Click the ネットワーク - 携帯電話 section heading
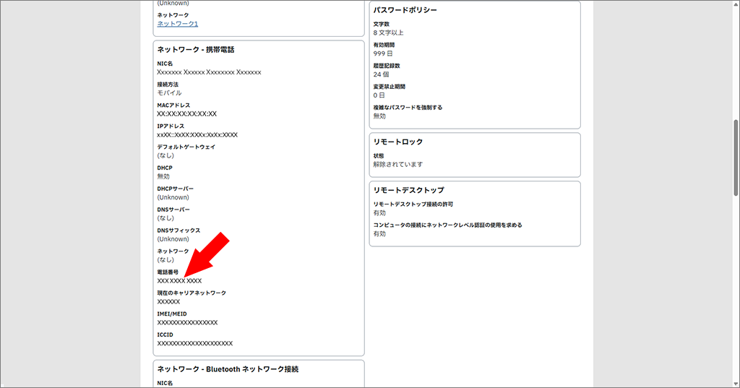The width and height of the screenshot is (740, 388). click(196, 50)
